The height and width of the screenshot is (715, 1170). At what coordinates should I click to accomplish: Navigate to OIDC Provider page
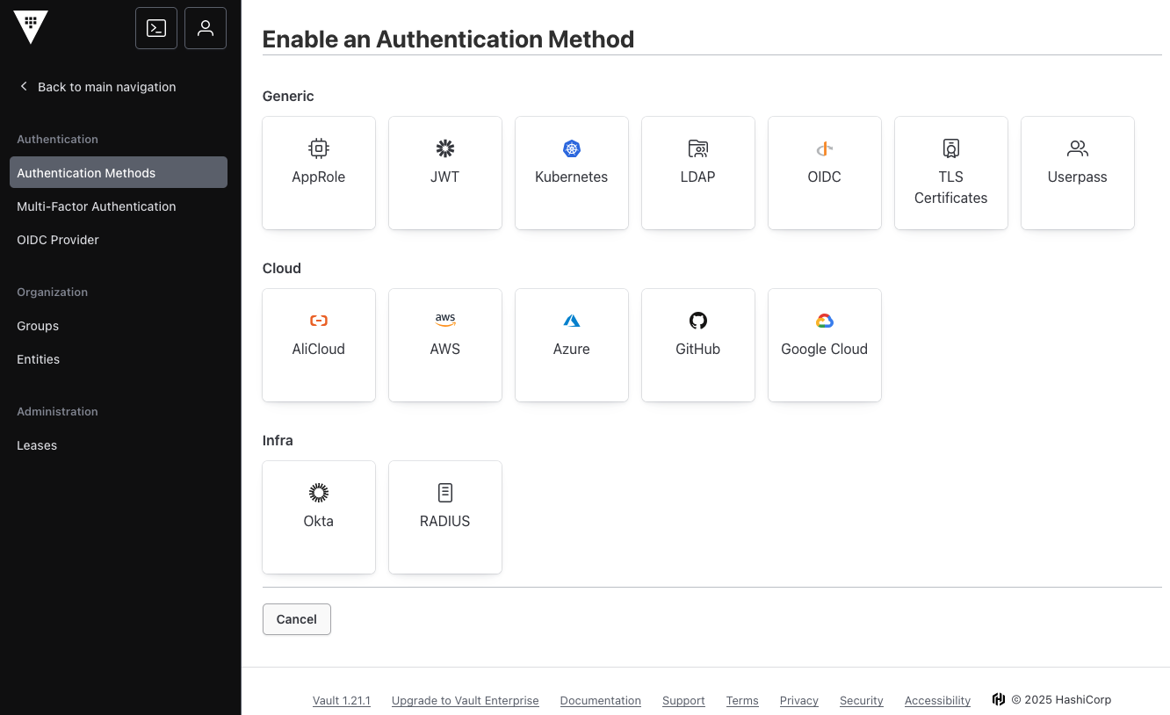(58, 240)
